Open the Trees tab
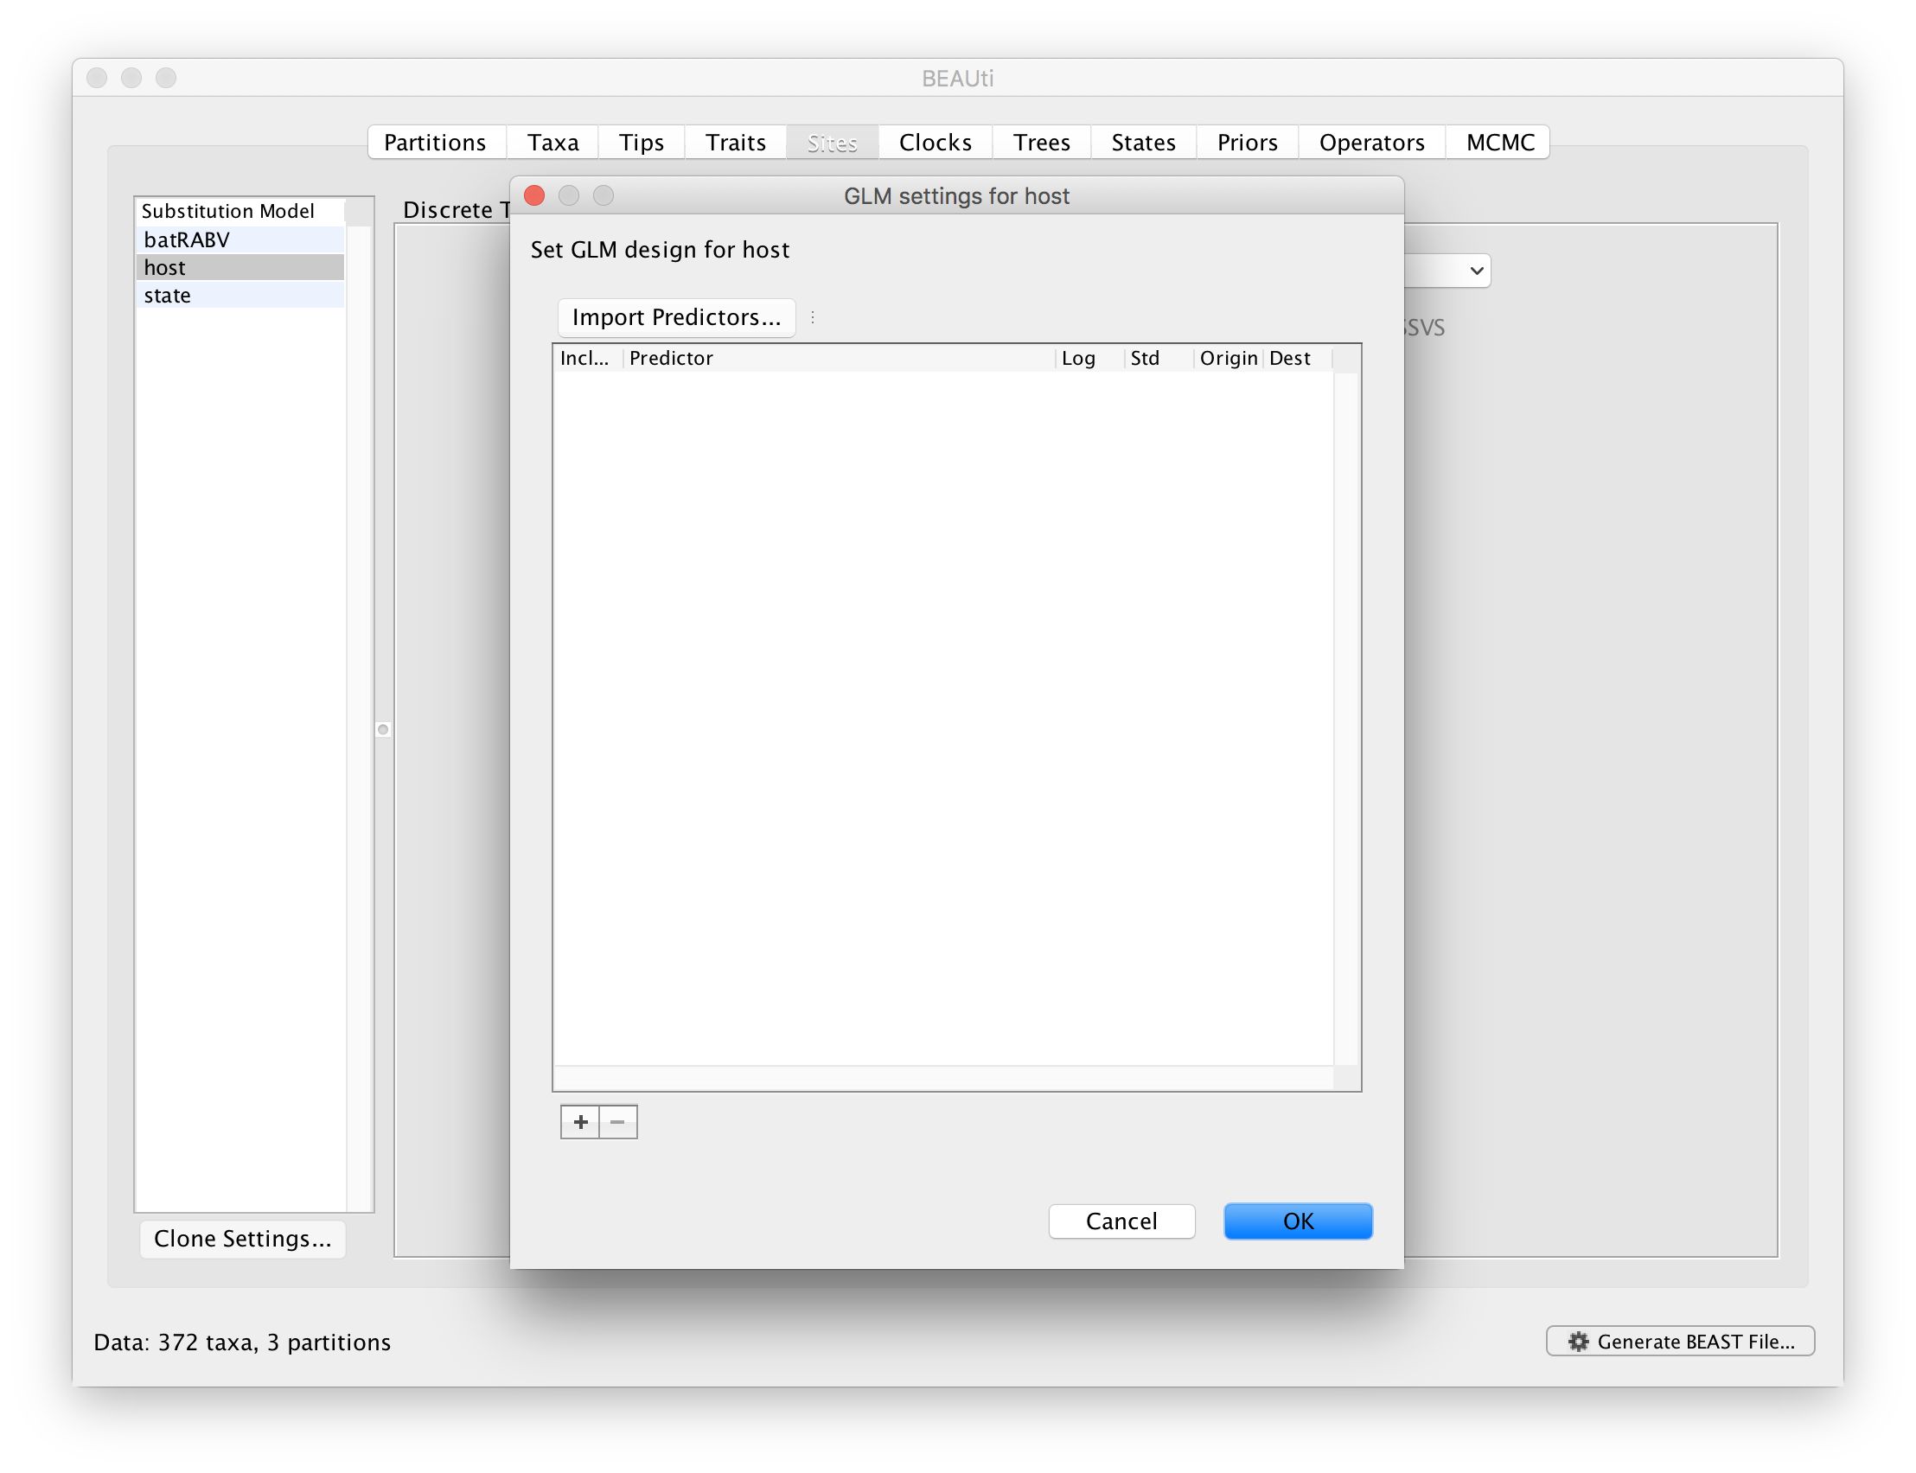1916x1473 pixels. click(1042, 142)
